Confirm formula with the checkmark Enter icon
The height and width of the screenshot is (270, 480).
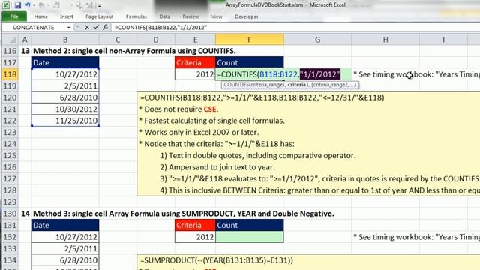coord(96,28)
